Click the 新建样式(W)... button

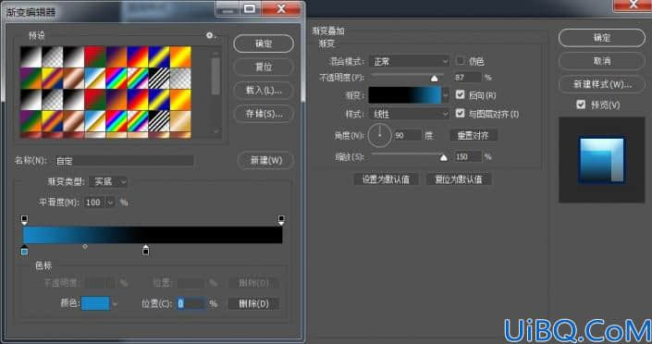(x=602, y=84)
